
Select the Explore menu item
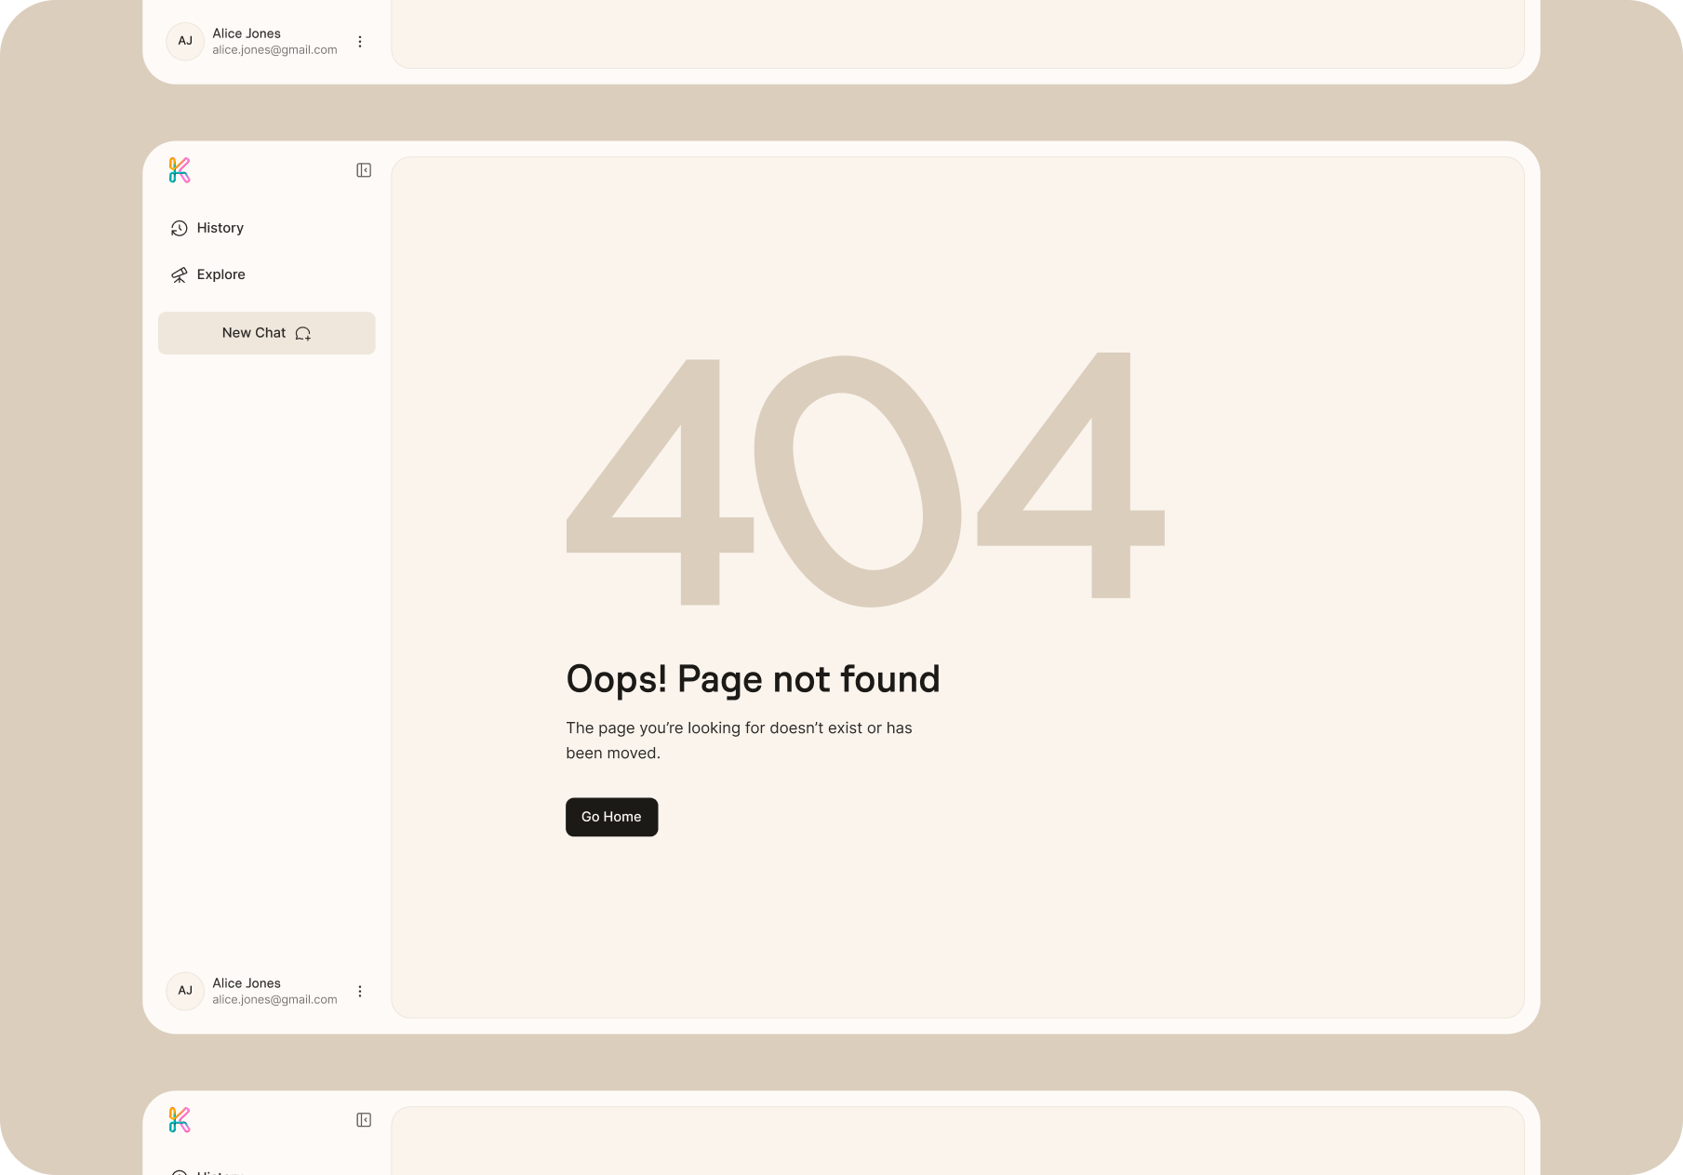point(221,274)
